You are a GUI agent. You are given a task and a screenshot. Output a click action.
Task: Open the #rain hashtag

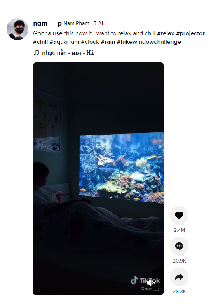[x=108, y=42]
